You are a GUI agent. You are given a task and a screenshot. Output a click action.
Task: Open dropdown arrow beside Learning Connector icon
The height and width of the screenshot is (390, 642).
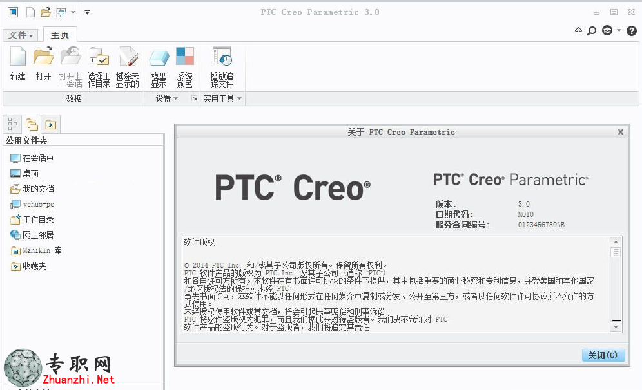pyautogui.click(x=619, y=30)
